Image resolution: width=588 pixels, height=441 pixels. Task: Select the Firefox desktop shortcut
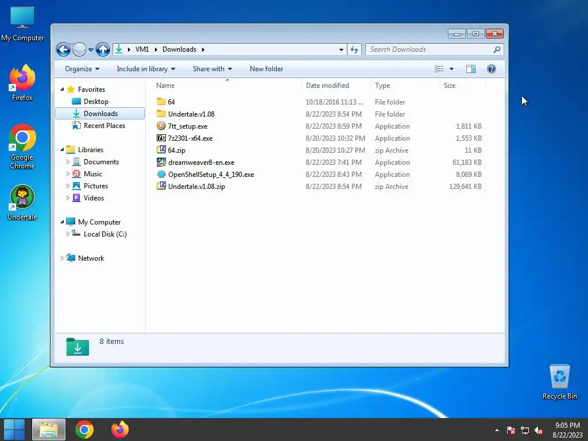(x=22, y=83)
